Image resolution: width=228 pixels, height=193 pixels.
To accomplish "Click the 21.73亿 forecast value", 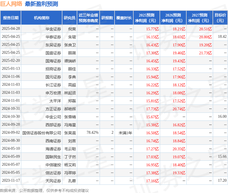I will pyautogui.click(x=205, y=53).
